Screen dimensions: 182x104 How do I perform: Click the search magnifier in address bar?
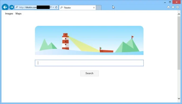pyautogui.click(x=17, y=7)
